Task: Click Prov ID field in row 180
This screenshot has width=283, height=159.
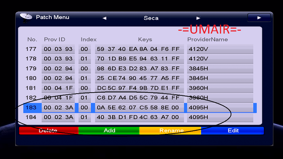Action: pyautogui.click(x=58, y=78)
